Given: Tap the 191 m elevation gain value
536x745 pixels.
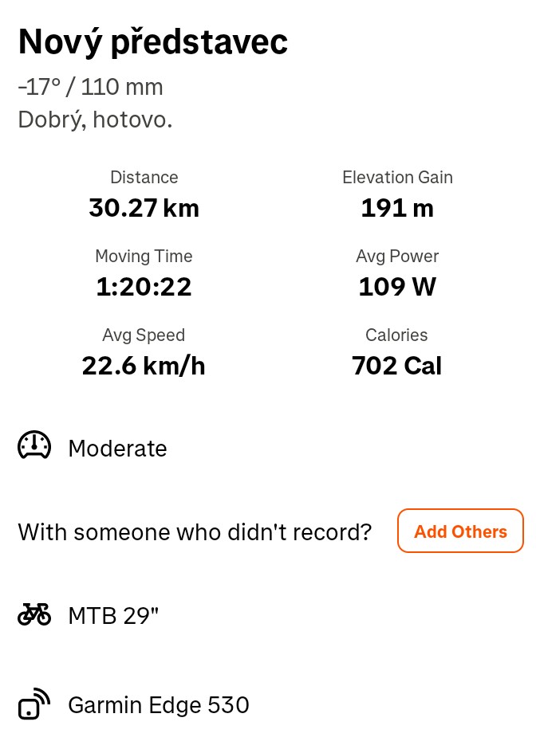Looking at the screenshot, I should click(397, 208).
